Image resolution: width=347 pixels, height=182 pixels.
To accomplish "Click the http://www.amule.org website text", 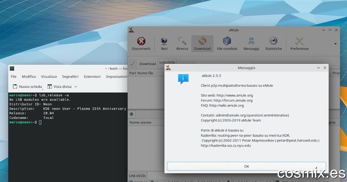I will pos(235,95).
